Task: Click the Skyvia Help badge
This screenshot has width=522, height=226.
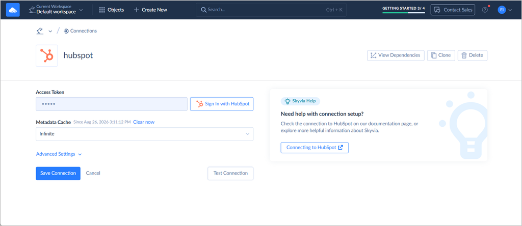Action: point(301,101)
